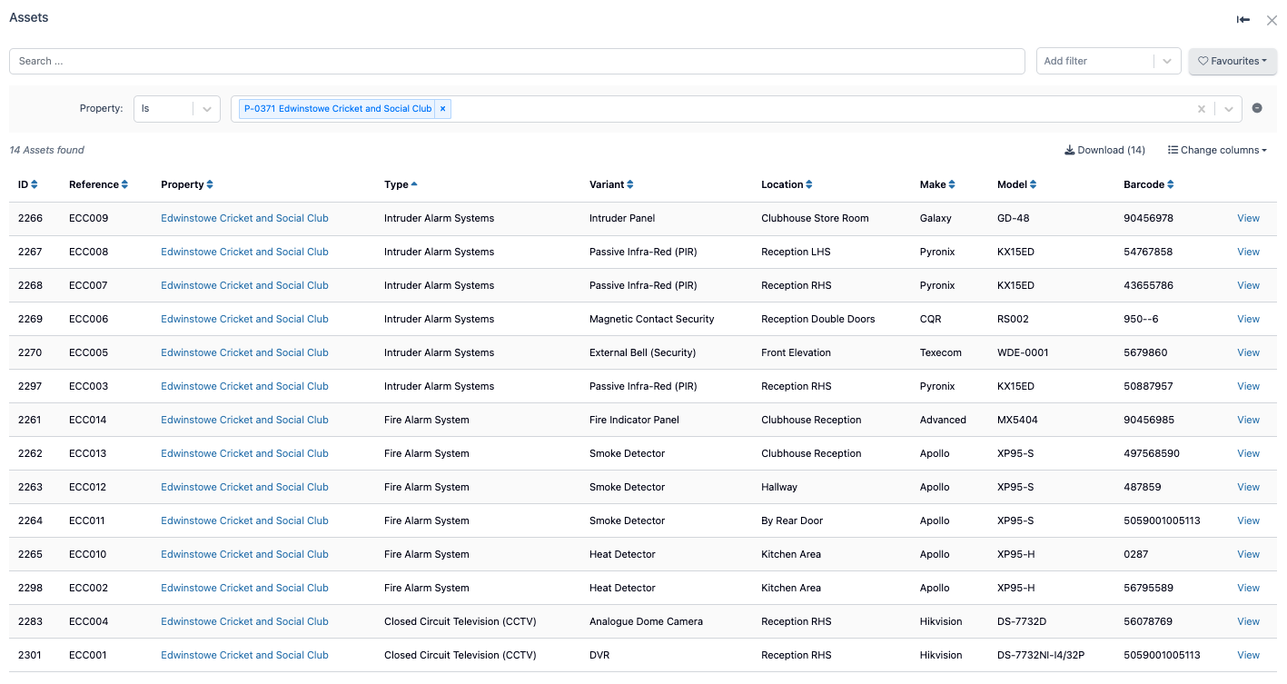1287x684 pixels.
Task: Open property link in row ECC006
Action: click(244, 319)
